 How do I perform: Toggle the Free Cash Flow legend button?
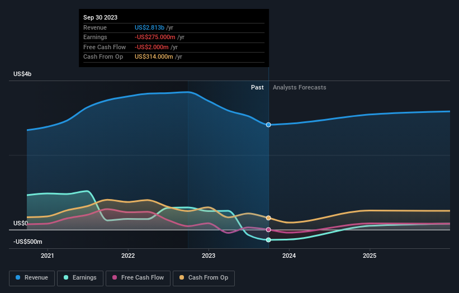point(138,278)
